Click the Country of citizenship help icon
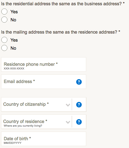The height and width of the screenshot is (148, 129). 79,105
